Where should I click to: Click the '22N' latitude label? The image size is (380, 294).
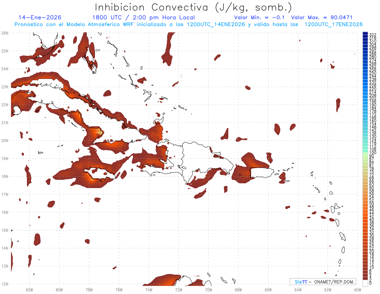(x=5, y=105)
